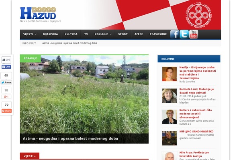Viewport: 241px width, 160px height.
Task: Click the share count bubble 72
Action: (6, 105)
